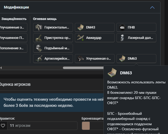Select the Пристрелка орудия icon

(x=39, y=38)
